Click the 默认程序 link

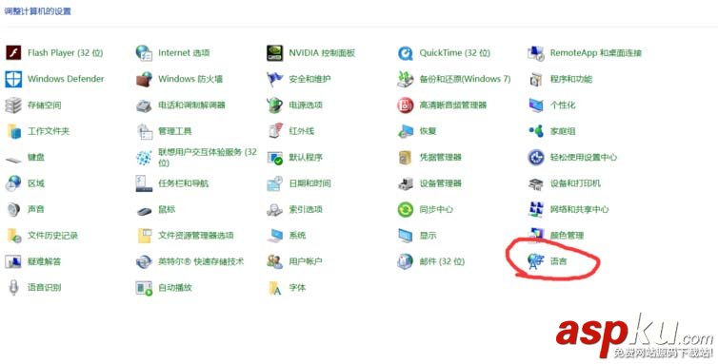306,158
